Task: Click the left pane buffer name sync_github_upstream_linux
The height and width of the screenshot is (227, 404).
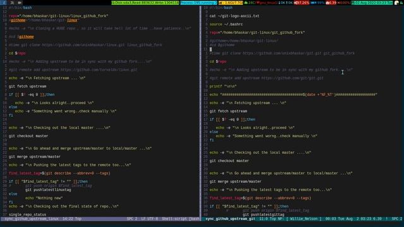Action: (x=32, y=219)
